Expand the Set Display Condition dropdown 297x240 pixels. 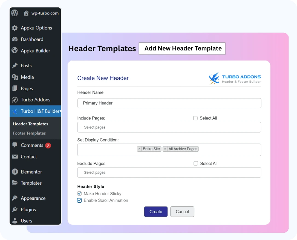(x=230, y=150)
